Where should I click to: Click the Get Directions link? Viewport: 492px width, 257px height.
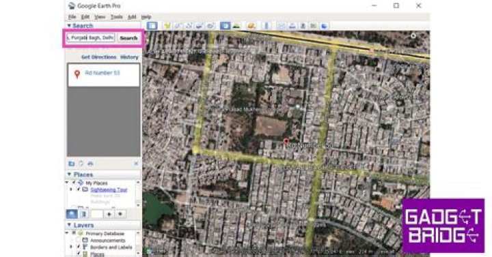click(x=99, y=57)
